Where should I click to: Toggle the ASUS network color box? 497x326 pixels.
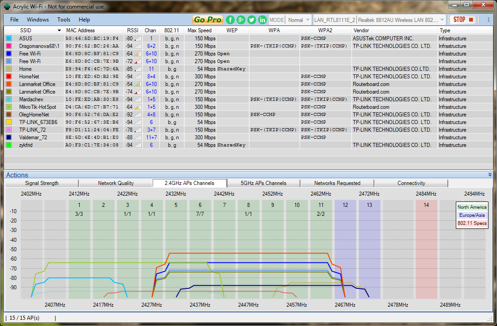click(x=9, y=39)
